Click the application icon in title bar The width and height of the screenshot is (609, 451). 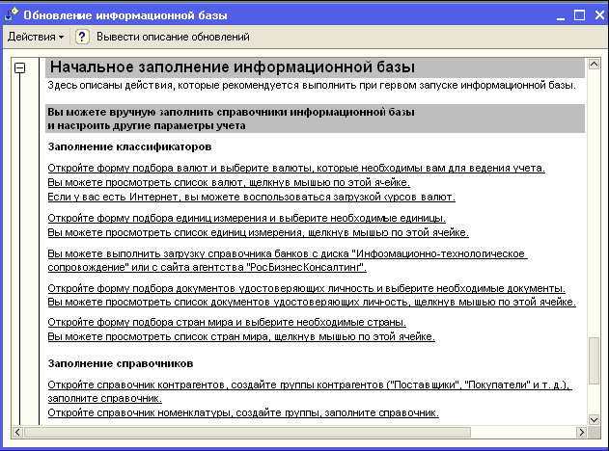pyautogui.click(x=11, y=14)
